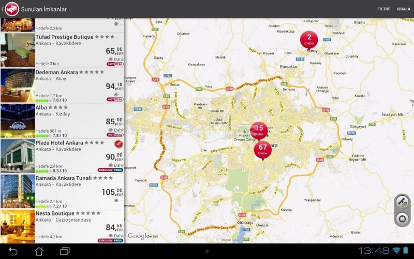Tap the 90,00 EUR price

pyautogui.click(x=114, y=156)
